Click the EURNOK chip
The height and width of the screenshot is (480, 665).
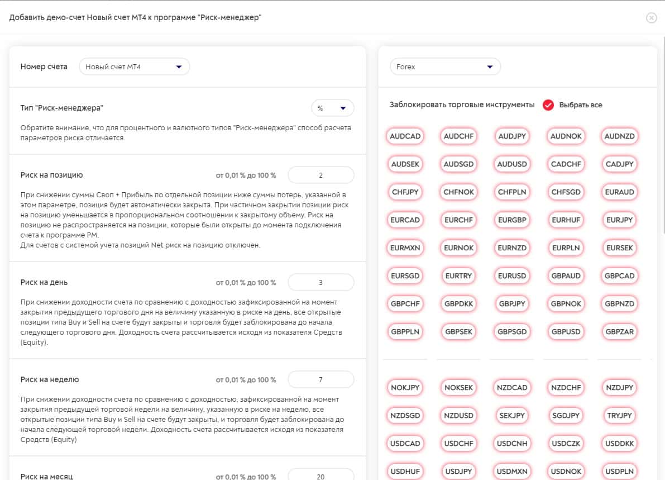(458, 248)
